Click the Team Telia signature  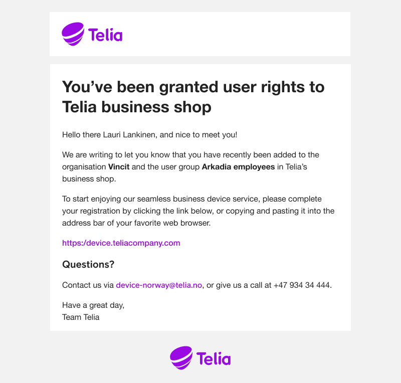(81, 317)
